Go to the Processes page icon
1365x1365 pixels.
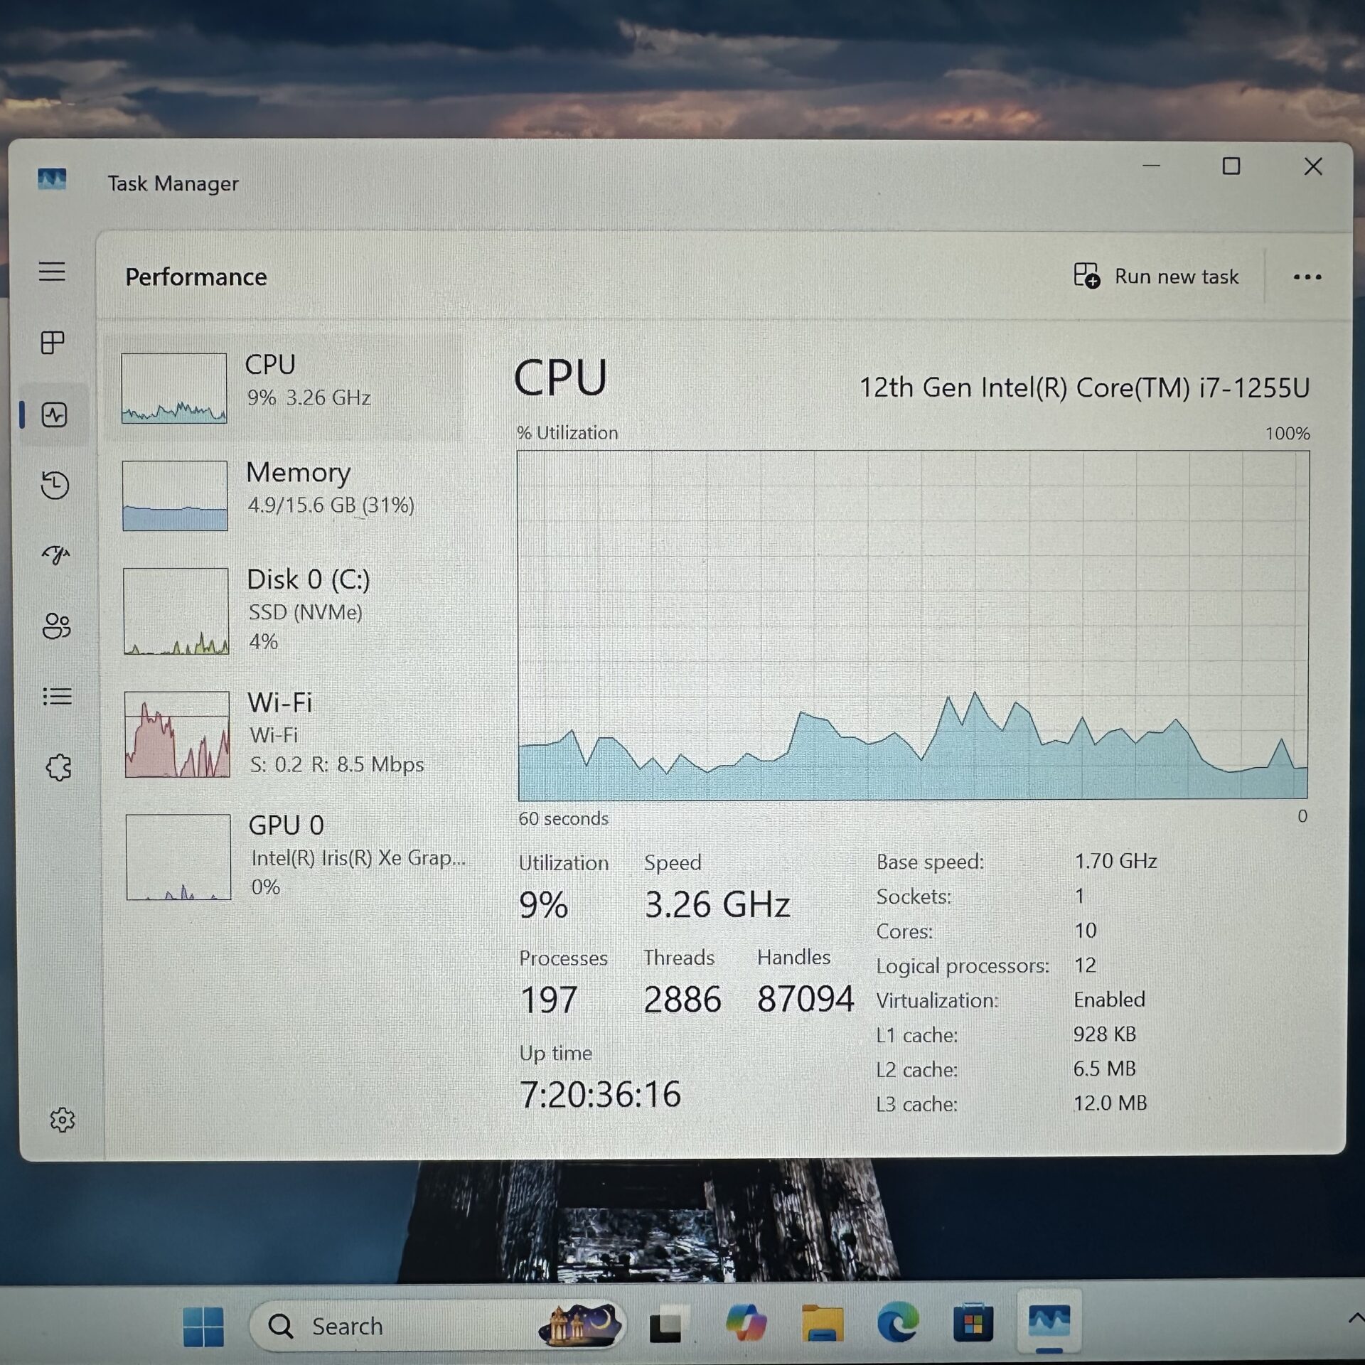(x=53, y=343)
